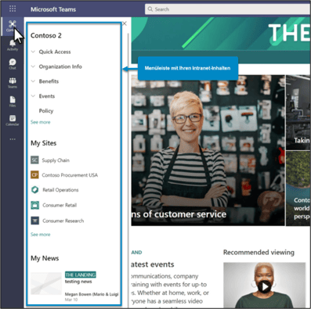This screenshot has height=309, width=311.
Task: Click the 'Contoso 2' panel heading
Action: (46, 35)
